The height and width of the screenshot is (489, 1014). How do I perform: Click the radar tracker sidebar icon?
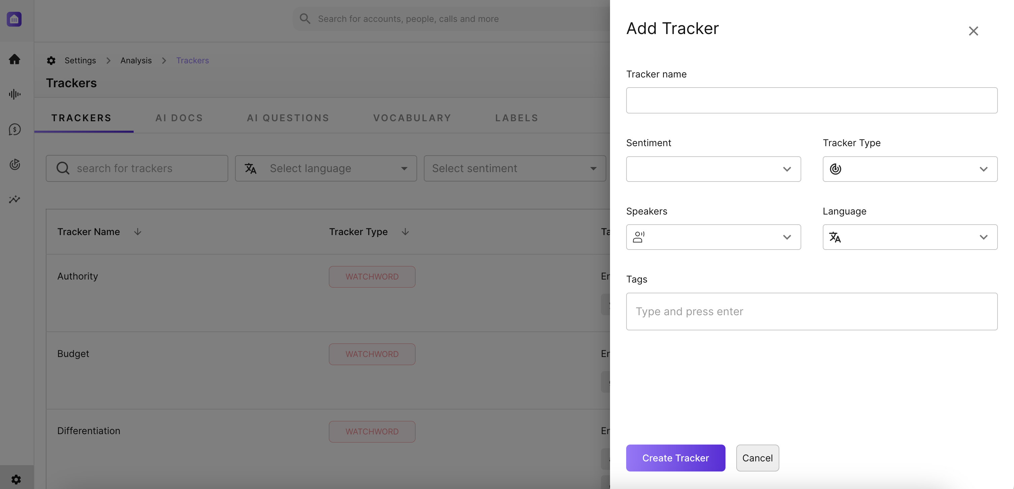(14, 164)
